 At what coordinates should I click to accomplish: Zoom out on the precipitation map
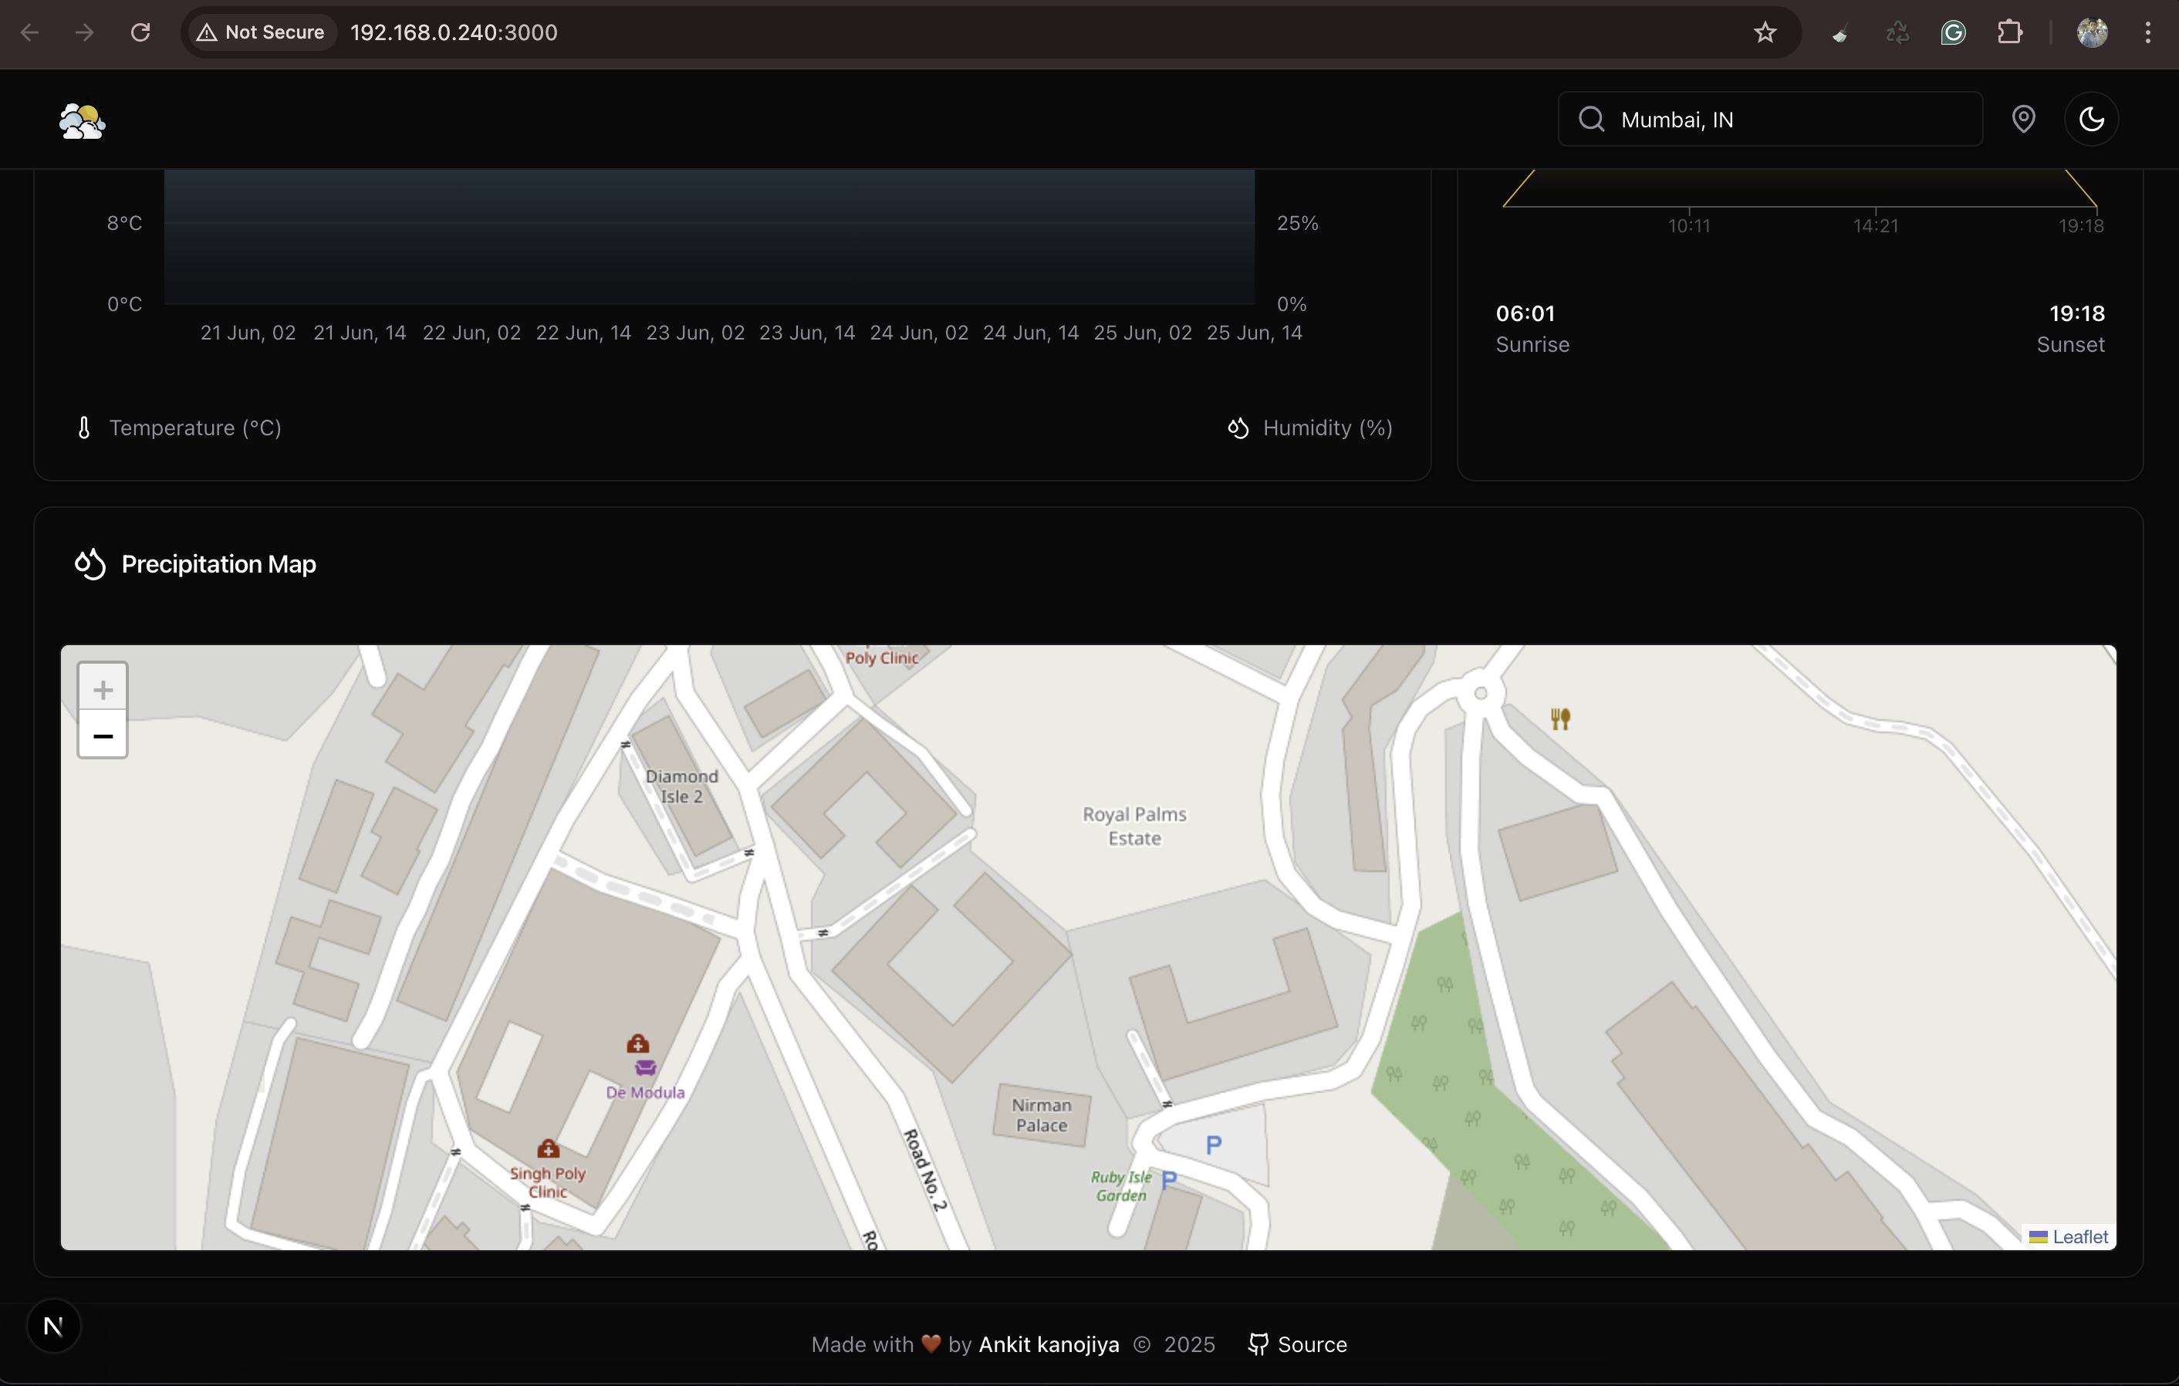pyautogui.click(x=103, y=736)
